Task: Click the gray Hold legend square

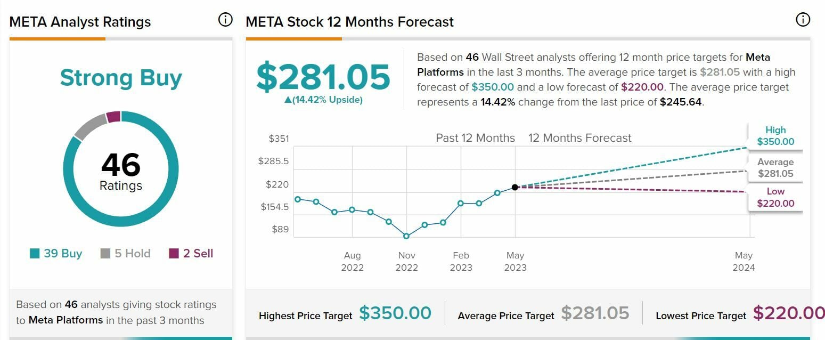Action: pyautogui.click(x=105, y=254)
